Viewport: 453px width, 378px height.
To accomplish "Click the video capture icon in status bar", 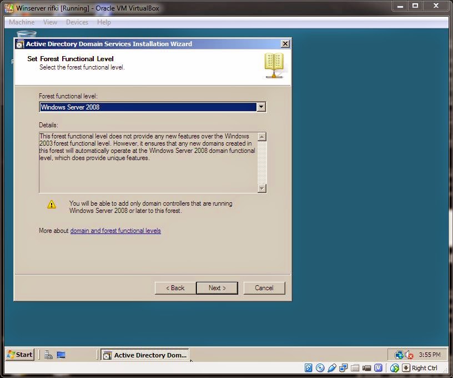I will pyautogui.click(x=366, y=368).
